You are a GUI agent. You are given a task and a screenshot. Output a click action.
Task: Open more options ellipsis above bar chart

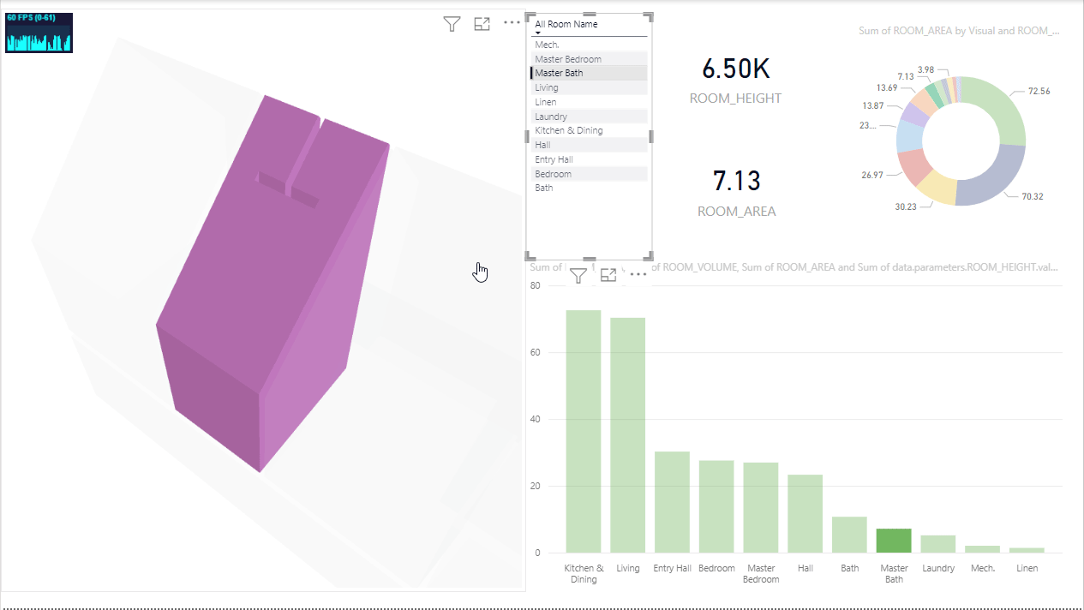(638, 275)
